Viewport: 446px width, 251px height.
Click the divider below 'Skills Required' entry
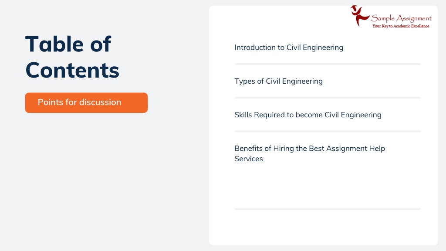pos(328,132)
